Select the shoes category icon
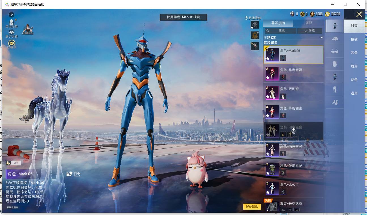Screen dimensions: 367x215 [x=335, y=102]
